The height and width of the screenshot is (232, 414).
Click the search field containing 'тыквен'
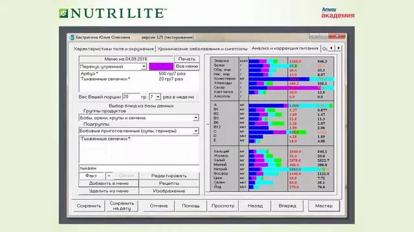[139, 168]
